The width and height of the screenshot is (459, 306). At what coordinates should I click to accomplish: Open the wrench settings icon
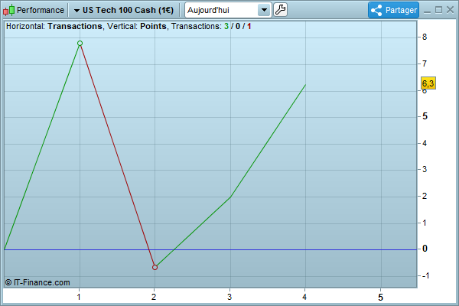[x=280, y=10]
